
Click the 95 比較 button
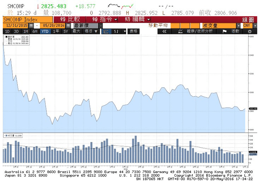(x=70, y=19)
